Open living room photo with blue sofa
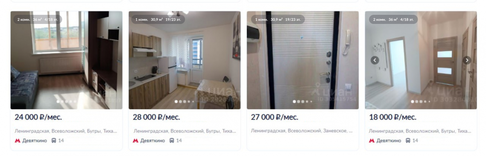 [67, 60]
